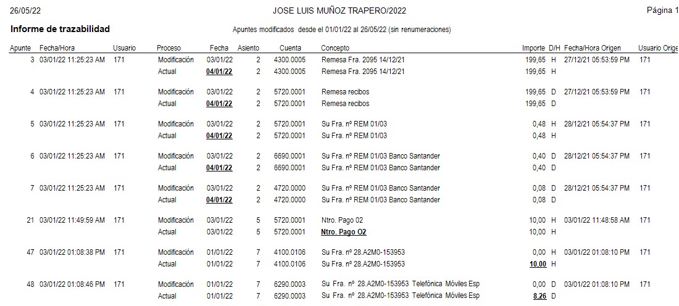This screenshot has height=306, width=679.
Task: Select the "Cuenta" column header
Action: pos(290,48)
